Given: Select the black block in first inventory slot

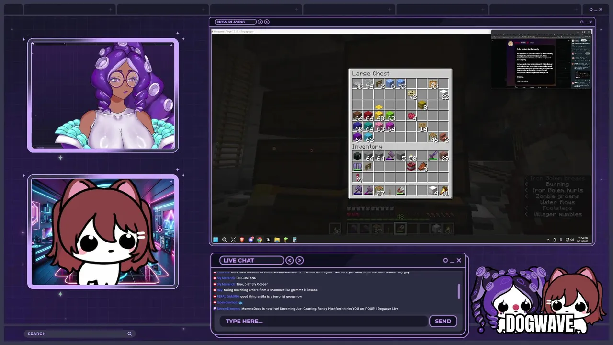Looking at the screenshot, I should point(358,156).
